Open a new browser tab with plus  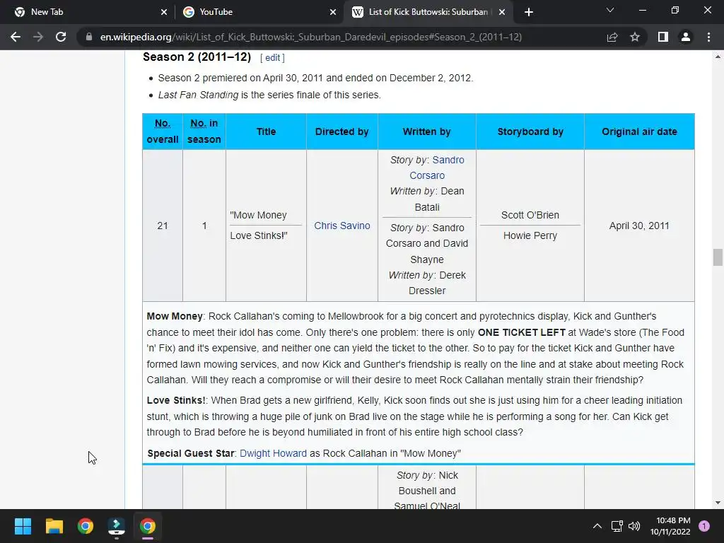click(x=529, y=12)
